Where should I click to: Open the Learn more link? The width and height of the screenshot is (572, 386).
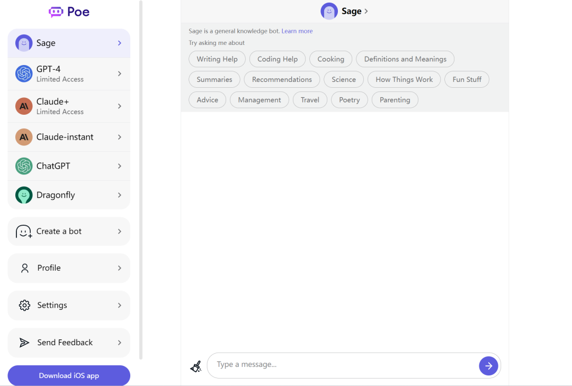point(297,31)
